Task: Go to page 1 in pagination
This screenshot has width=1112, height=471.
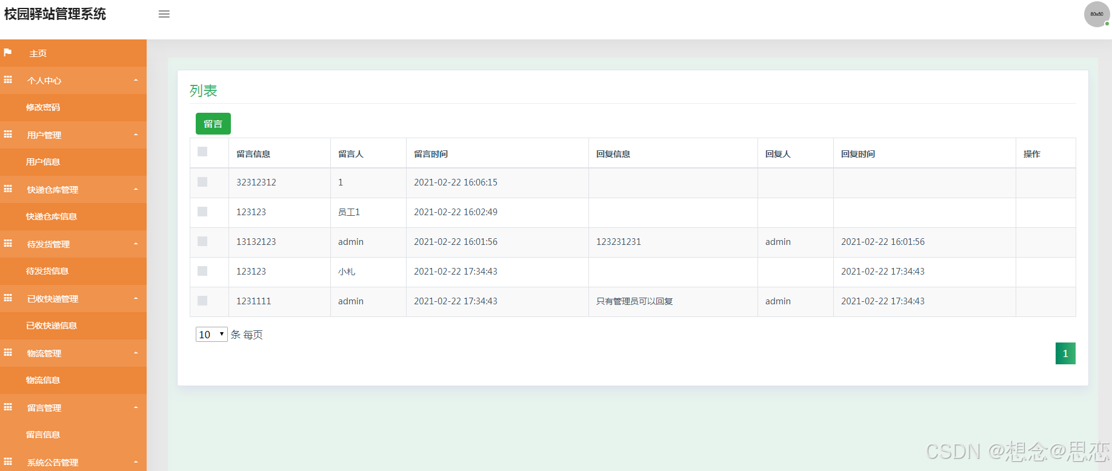Action: (x=1065, y=353)
